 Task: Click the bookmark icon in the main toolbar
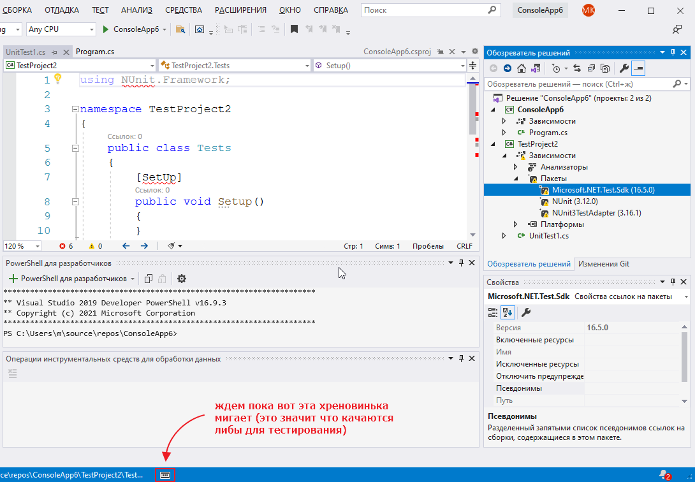(294, 29)
